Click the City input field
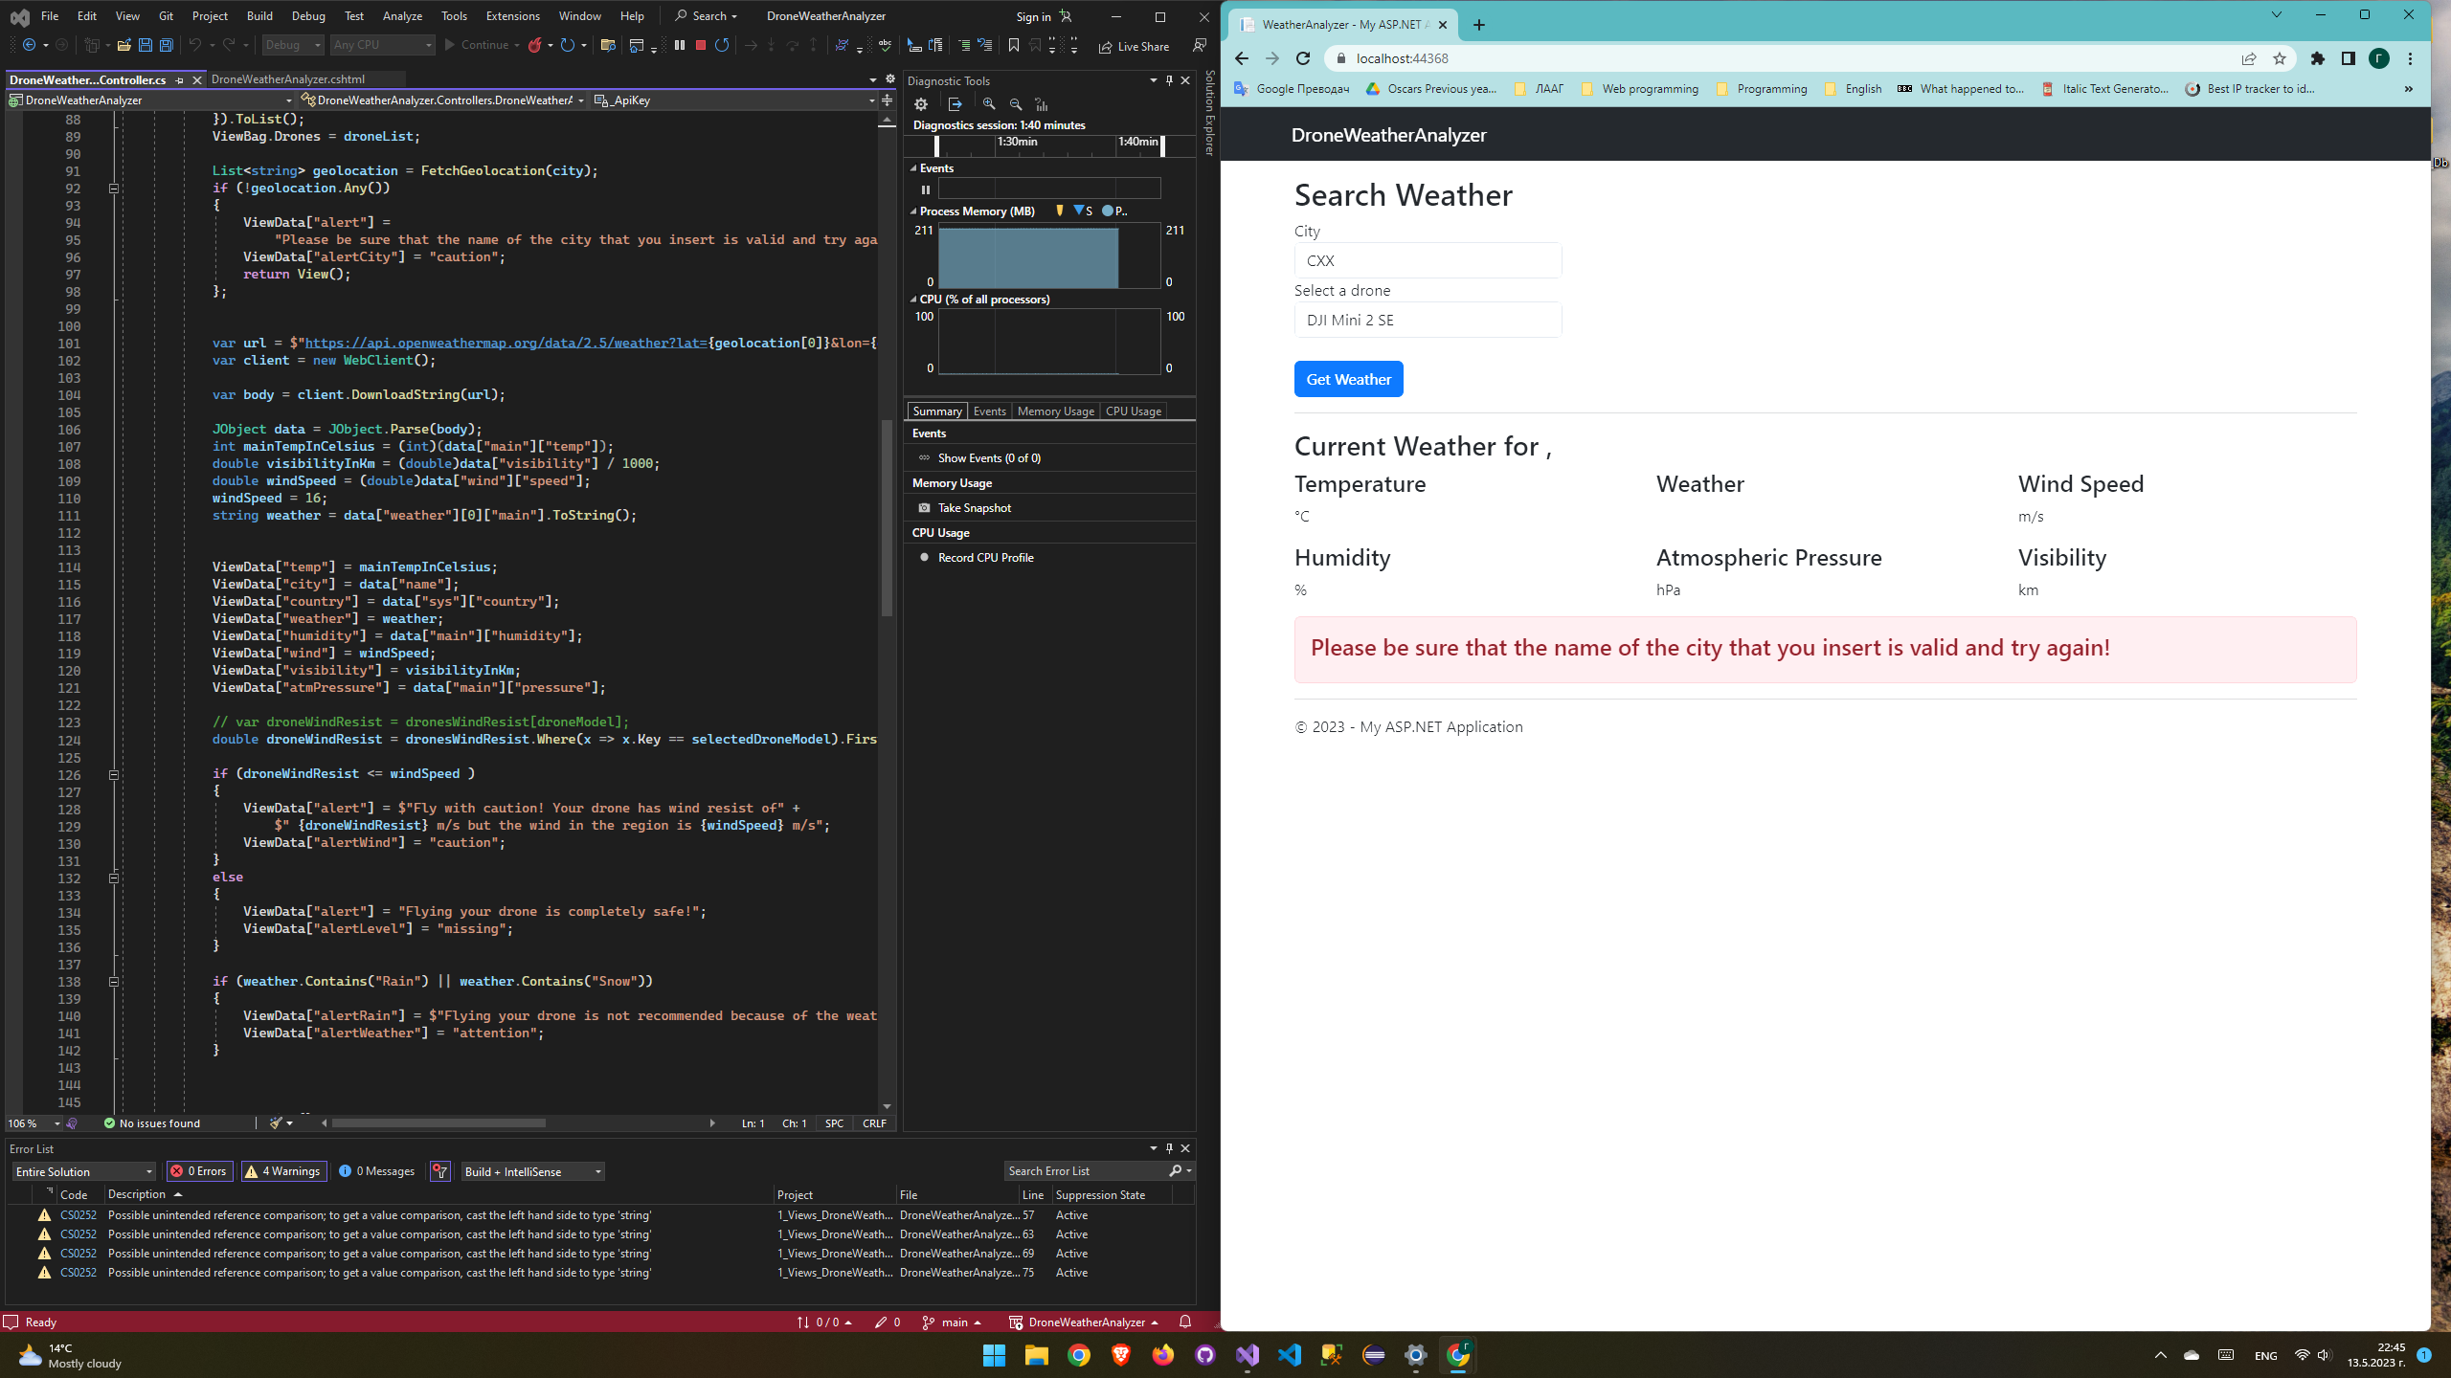 (x=1427, y=260)
